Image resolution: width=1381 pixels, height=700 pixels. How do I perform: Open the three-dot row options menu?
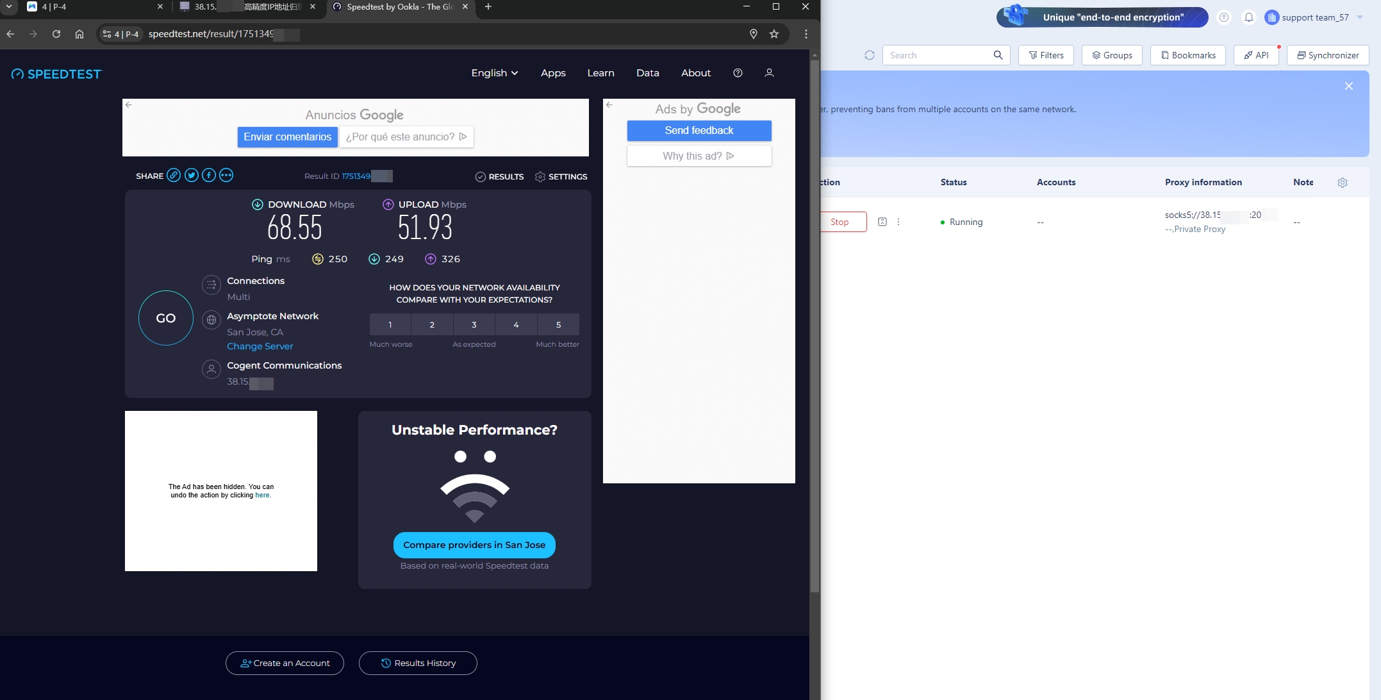(898, 222)
